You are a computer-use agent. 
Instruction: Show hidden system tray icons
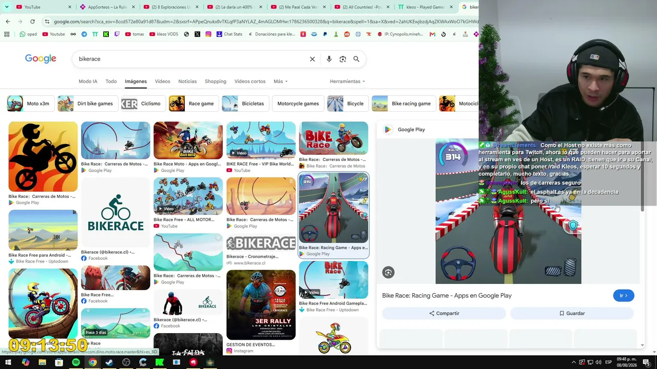574,362
